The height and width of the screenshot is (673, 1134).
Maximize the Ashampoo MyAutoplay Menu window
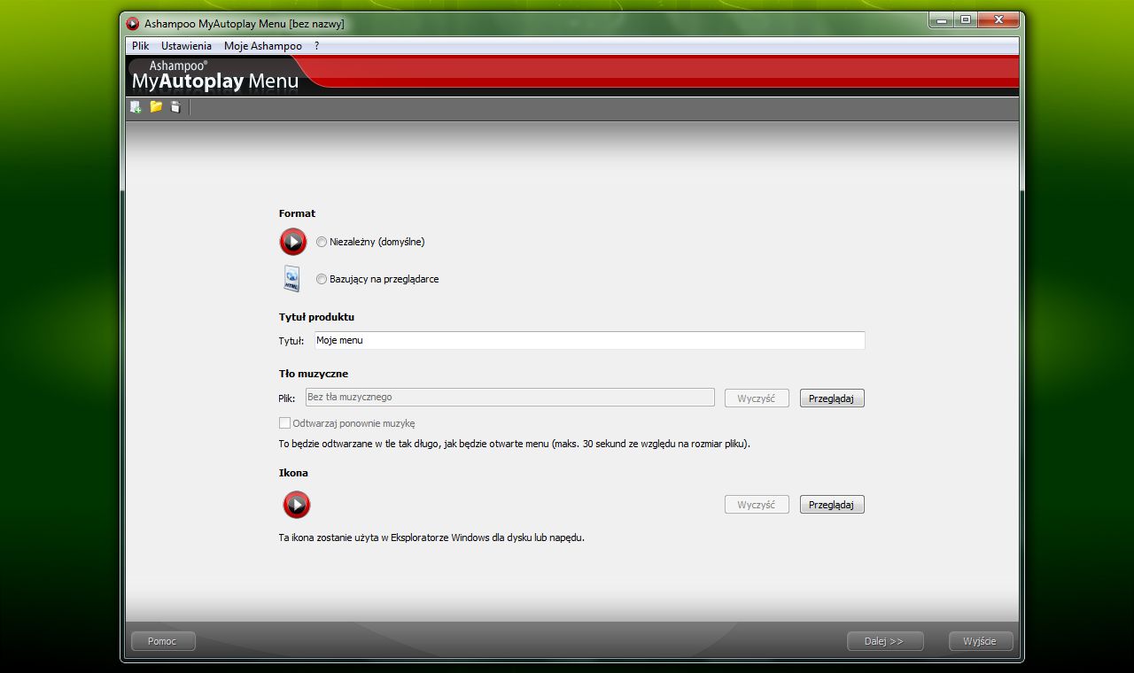click(x=965, y=19)
